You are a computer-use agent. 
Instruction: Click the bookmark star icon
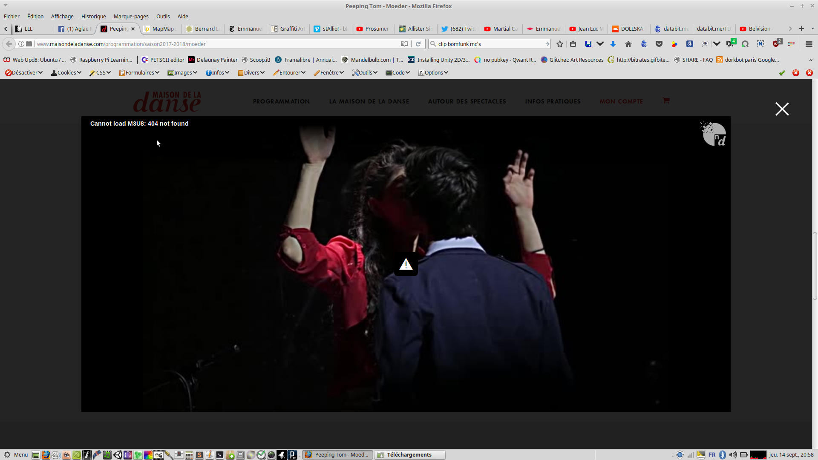pos(560,44)
